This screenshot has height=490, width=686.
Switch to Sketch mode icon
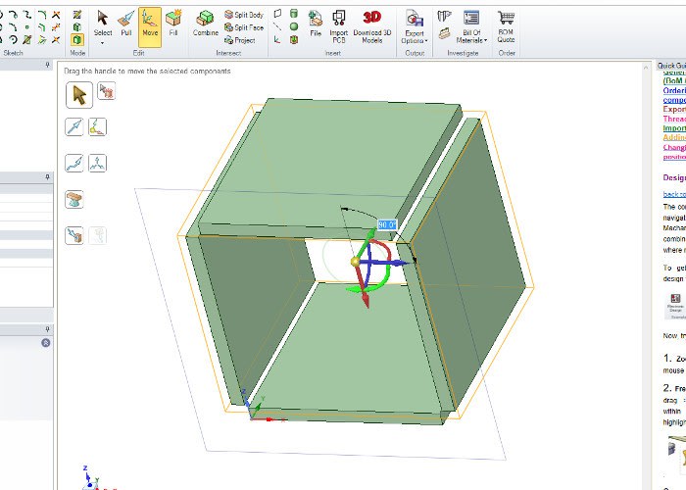77,15
